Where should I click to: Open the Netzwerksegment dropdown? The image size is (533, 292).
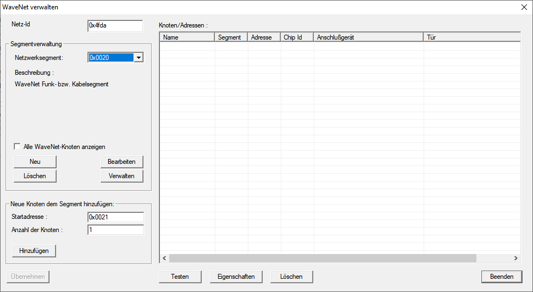pyautogui.click(x=138, y=57)
